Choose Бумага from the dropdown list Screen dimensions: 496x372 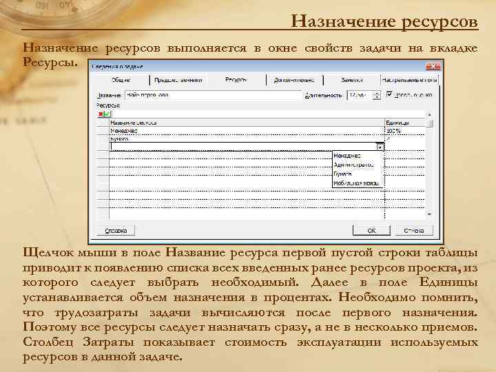click(358, 174)
